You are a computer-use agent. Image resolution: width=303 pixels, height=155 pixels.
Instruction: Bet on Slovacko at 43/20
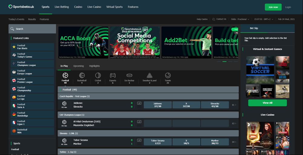(215, 105)
